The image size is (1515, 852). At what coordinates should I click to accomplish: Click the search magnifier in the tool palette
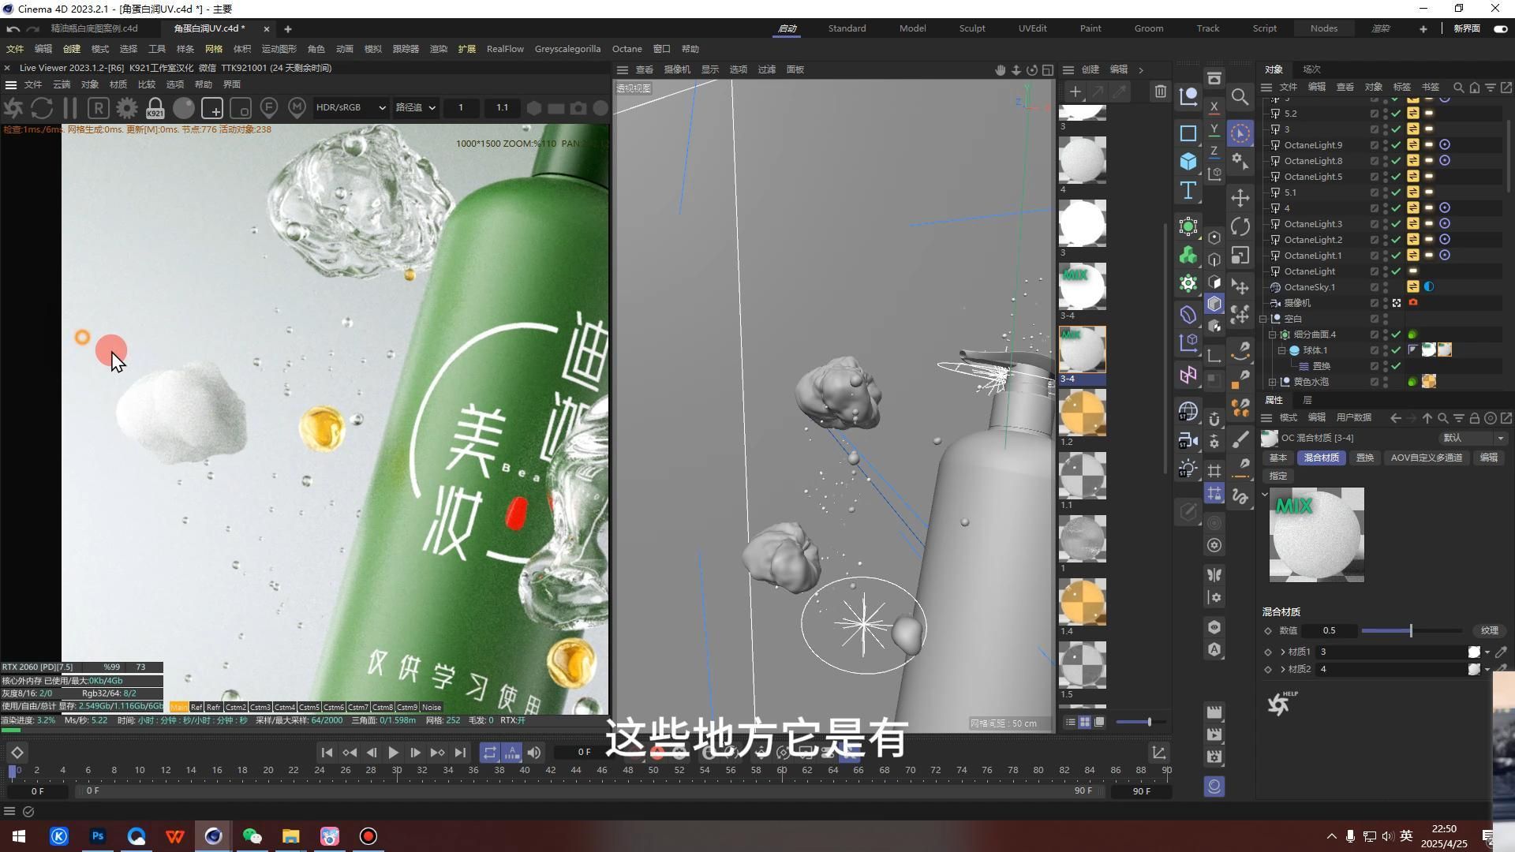click(x=1240, y=97)
